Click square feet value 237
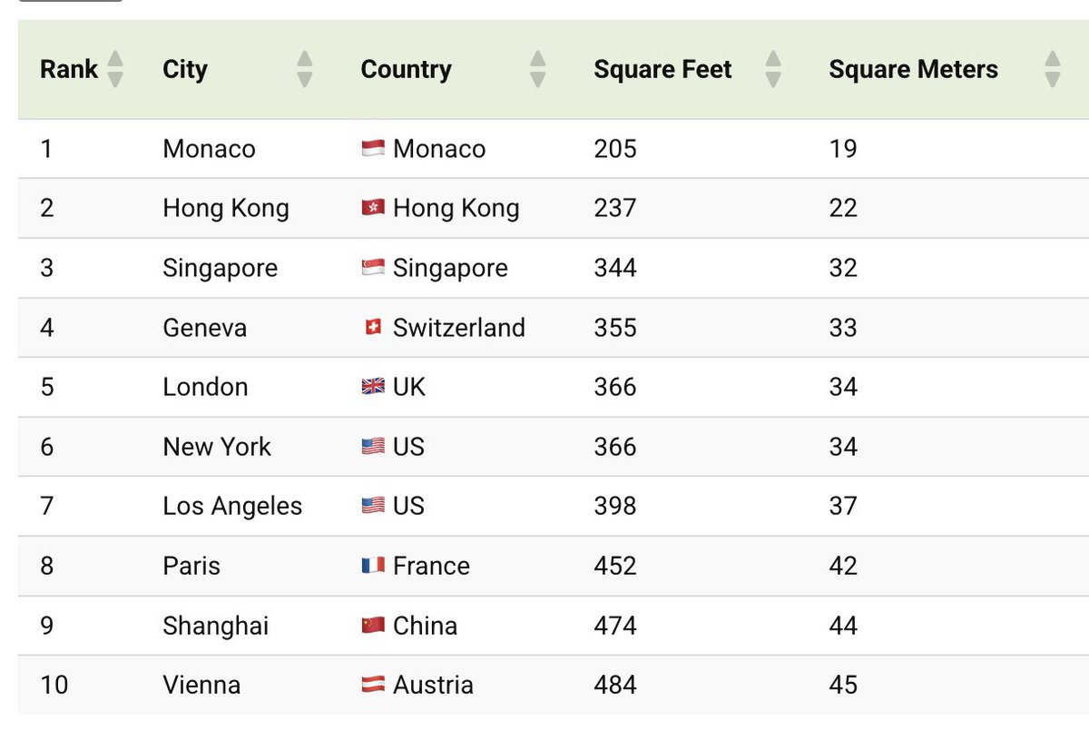The width and height of the screenshot is (1089, 741). coord(615,208)
